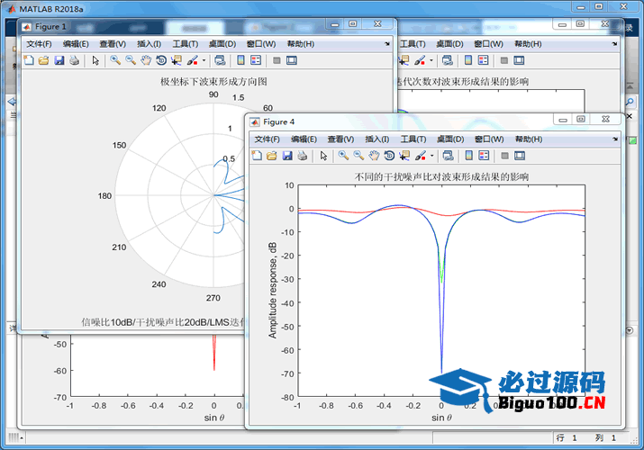Open 文件(F) menu in Figure 4

tap(267, 139)
